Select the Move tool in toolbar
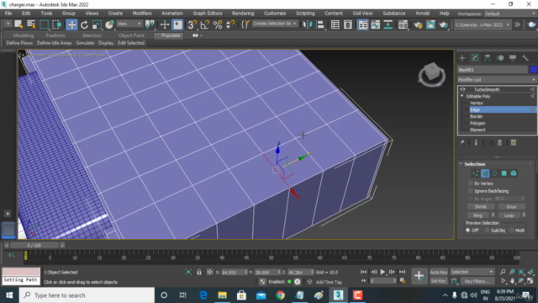 [x=71, y=24]
